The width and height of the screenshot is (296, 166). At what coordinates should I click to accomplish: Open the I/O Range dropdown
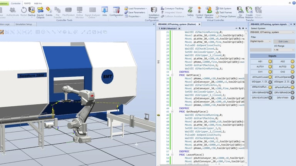click(x=284, y=50)
